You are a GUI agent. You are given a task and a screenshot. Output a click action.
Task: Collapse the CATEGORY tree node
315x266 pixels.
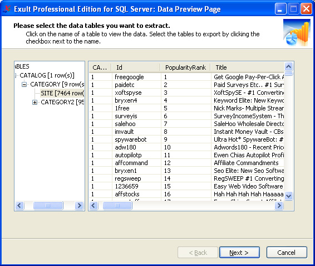[24, 84]
